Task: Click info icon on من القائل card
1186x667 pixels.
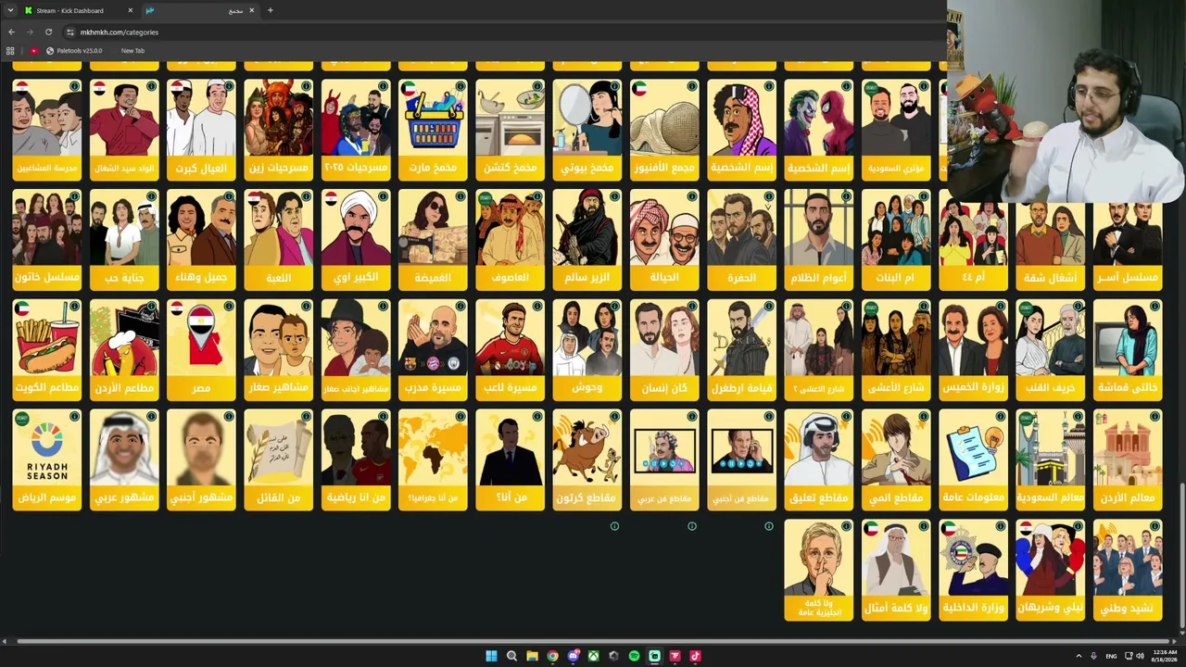Action: (x=306, y=417)
